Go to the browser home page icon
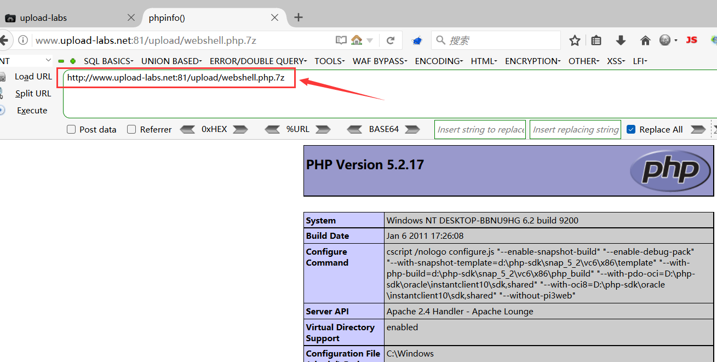Viewport: 717px width, 362px height. [645, 40]
